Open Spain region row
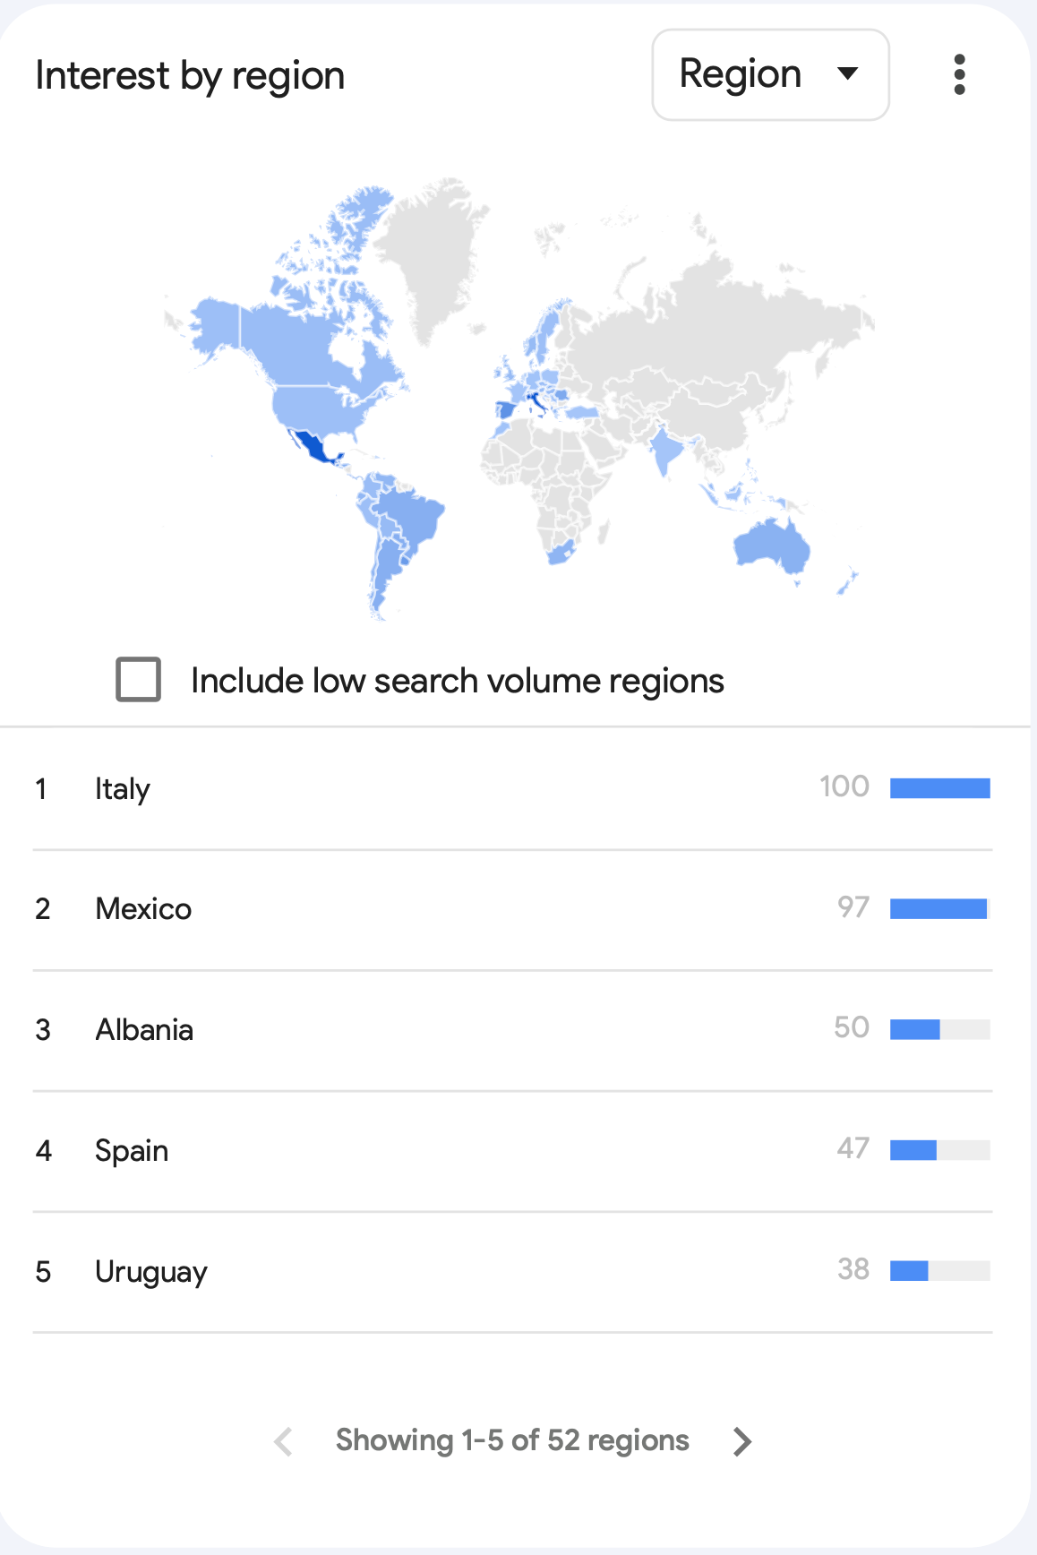Viewport: 1037px width, 1555px height. click(x=512, y=1151)
